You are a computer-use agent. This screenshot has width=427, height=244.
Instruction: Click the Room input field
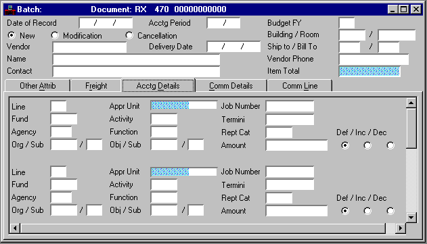pos(397,35)
